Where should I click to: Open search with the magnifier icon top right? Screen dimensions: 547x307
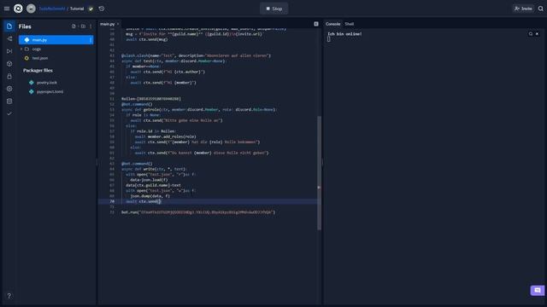pyautogui.click(x=541, y=9)
